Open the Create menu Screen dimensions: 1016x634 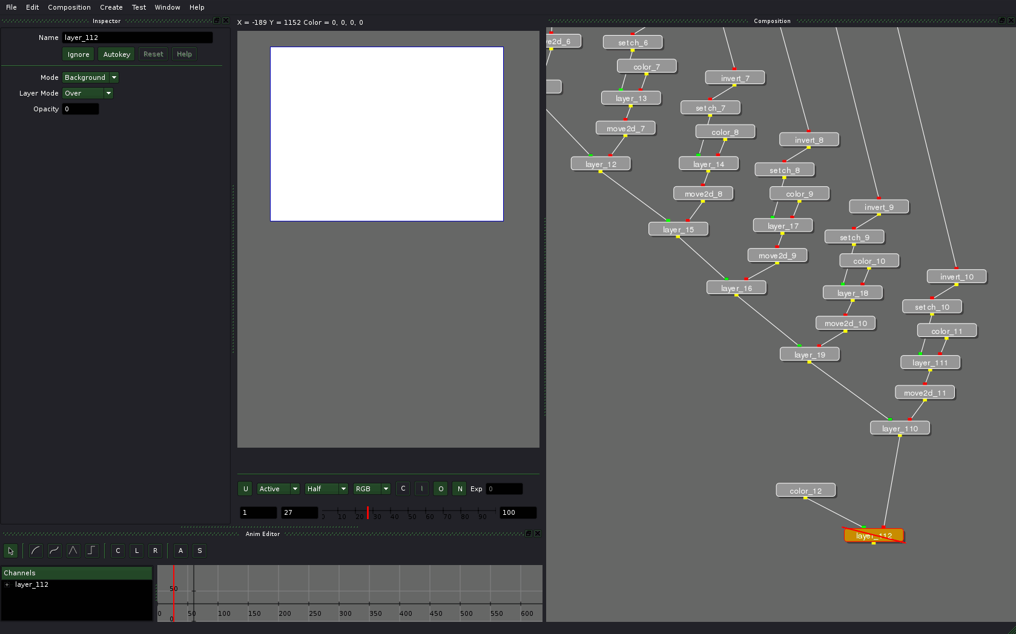[111, 7]
